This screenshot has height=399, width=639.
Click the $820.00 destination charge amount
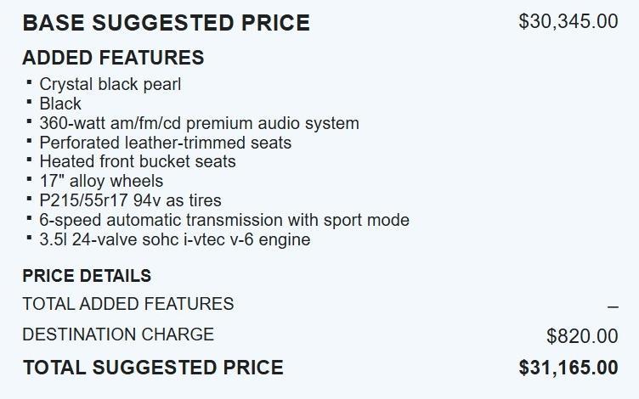pos(582,336)
